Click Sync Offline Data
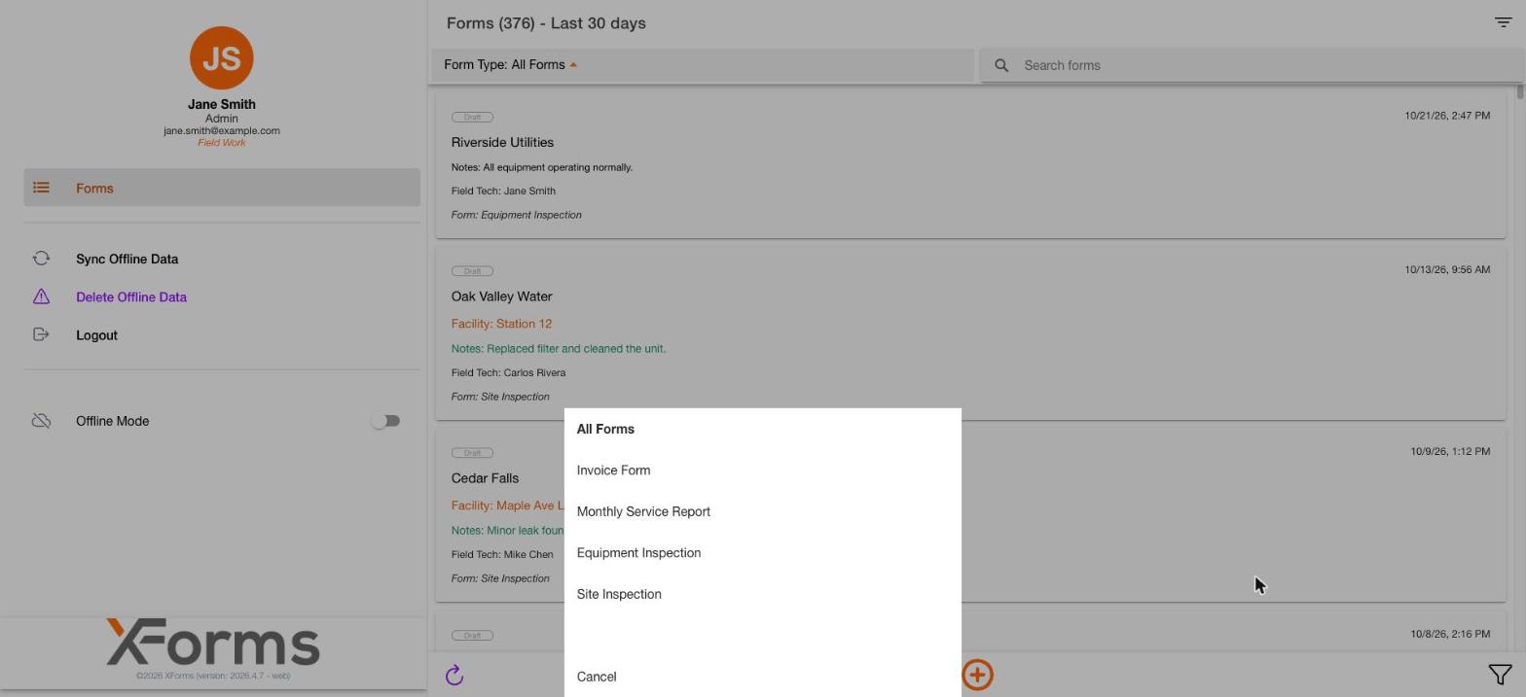The image size is (1526, 697). (x=127, y=259)
